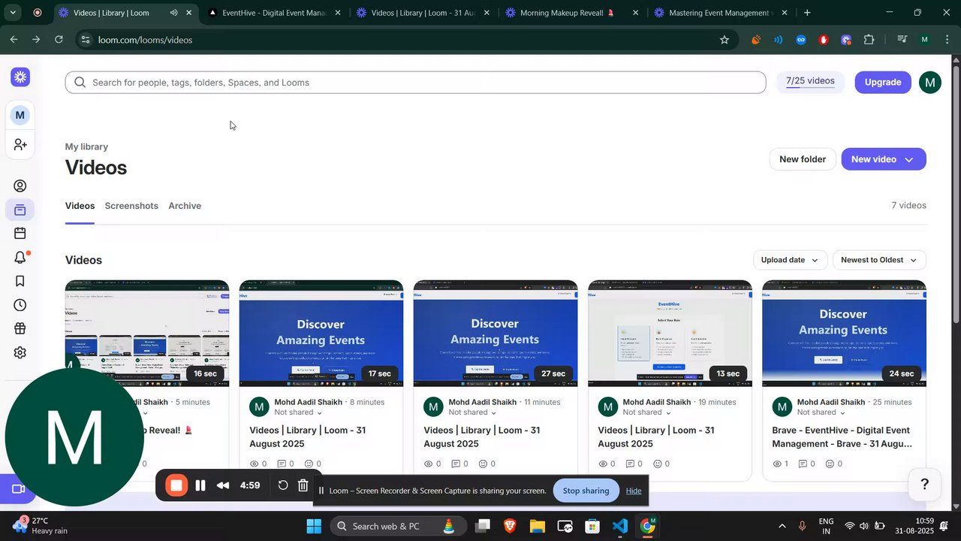Open the Meetings calendar sidebar icon

pyautogui.click(x=20, y=234)
